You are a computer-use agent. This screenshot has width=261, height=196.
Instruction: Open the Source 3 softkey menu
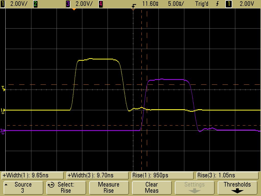pos(23,188)
